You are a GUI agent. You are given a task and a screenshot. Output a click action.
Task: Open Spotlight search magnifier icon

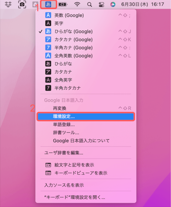[90, 5]
